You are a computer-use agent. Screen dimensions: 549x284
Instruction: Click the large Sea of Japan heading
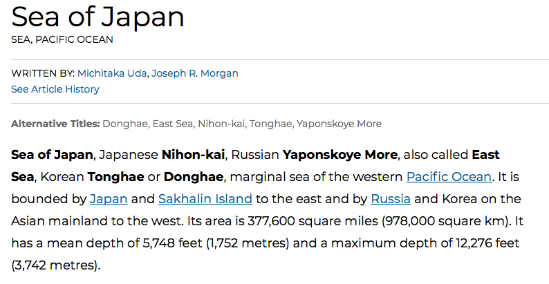click(x=98, y=16)
